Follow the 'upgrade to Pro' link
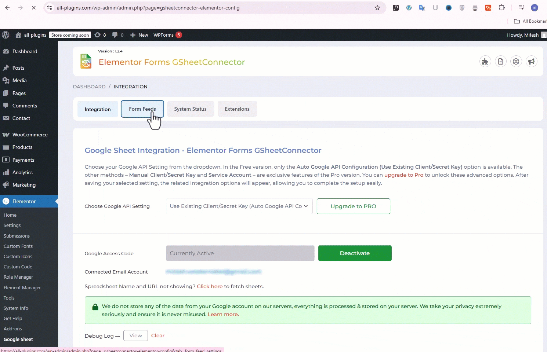The image size is (547, 352). (x=404, y=175)
